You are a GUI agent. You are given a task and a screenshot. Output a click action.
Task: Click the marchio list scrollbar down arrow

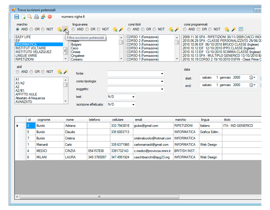[x=65, y=59]
